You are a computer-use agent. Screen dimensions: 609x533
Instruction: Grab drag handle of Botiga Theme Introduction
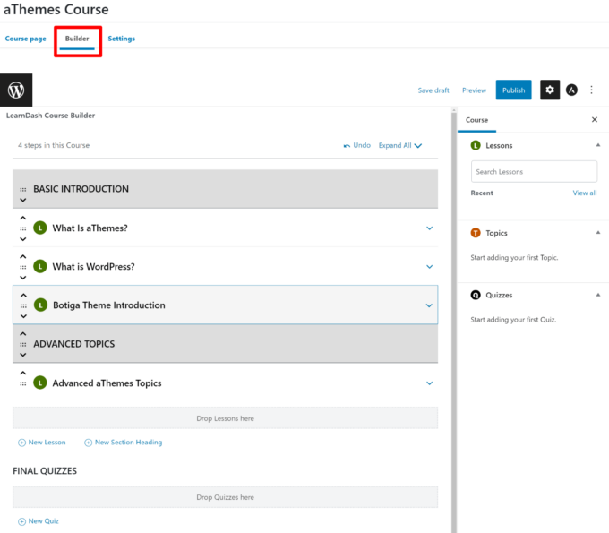click(23, 305)
